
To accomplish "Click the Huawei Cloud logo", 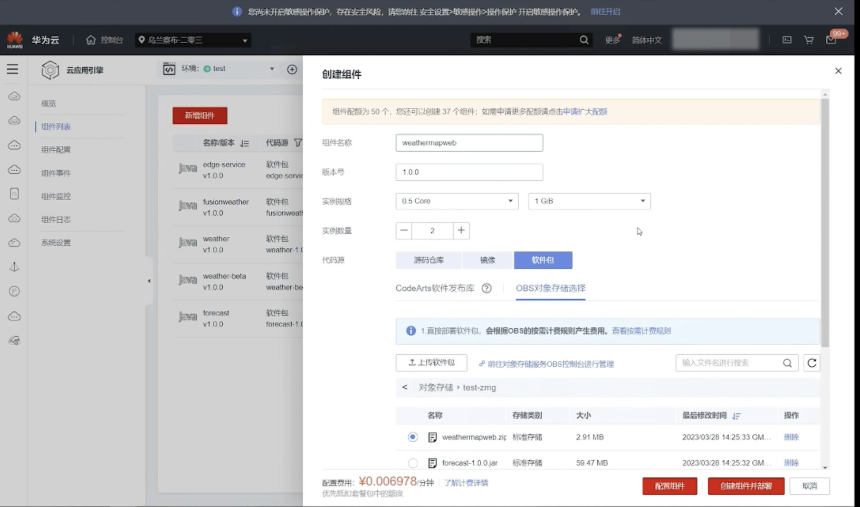I will point(15,40).
